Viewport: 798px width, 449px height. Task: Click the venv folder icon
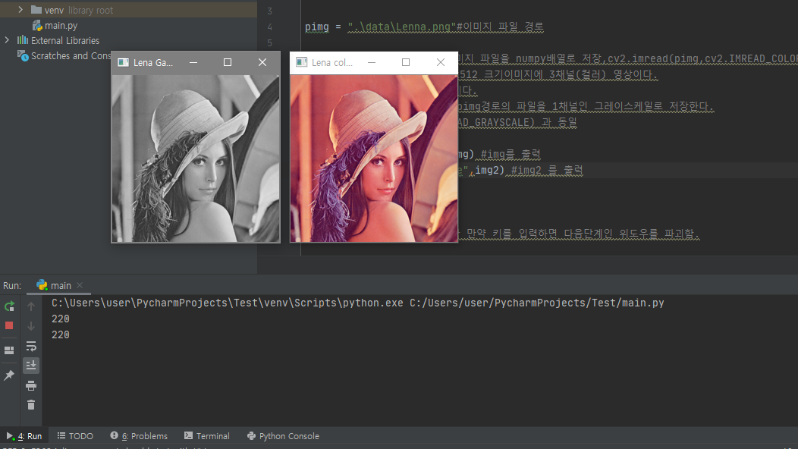tap(36, 10)
